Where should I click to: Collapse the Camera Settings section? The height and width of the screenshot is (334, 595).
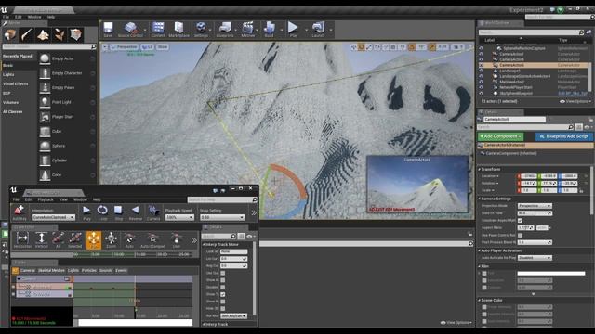click(480, 199)
